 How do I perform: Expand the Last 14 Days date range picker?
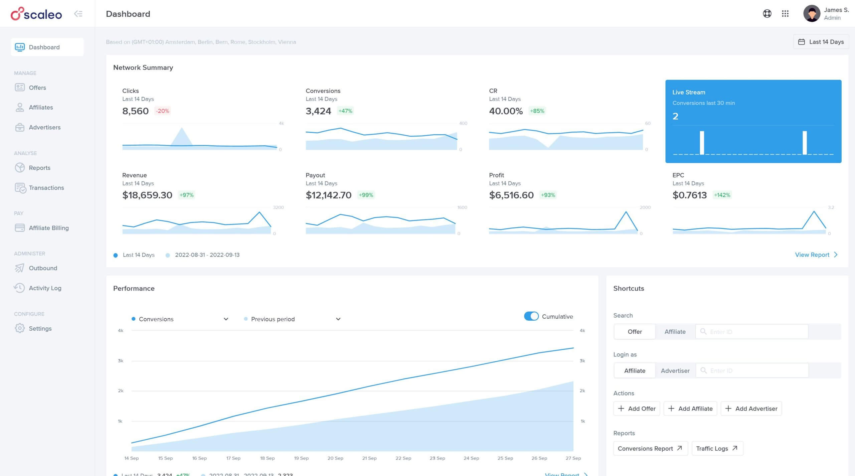pyautogui.click(x=821, y=42)
